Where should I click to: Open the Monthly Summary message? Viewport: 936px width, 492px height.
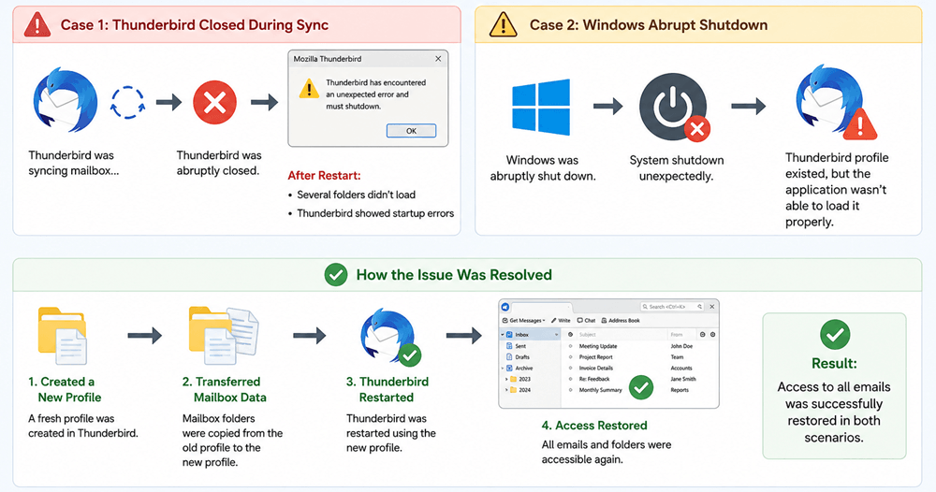(x=601, y=390)
